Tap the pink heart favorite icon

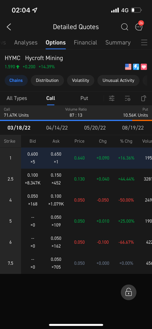144,67
